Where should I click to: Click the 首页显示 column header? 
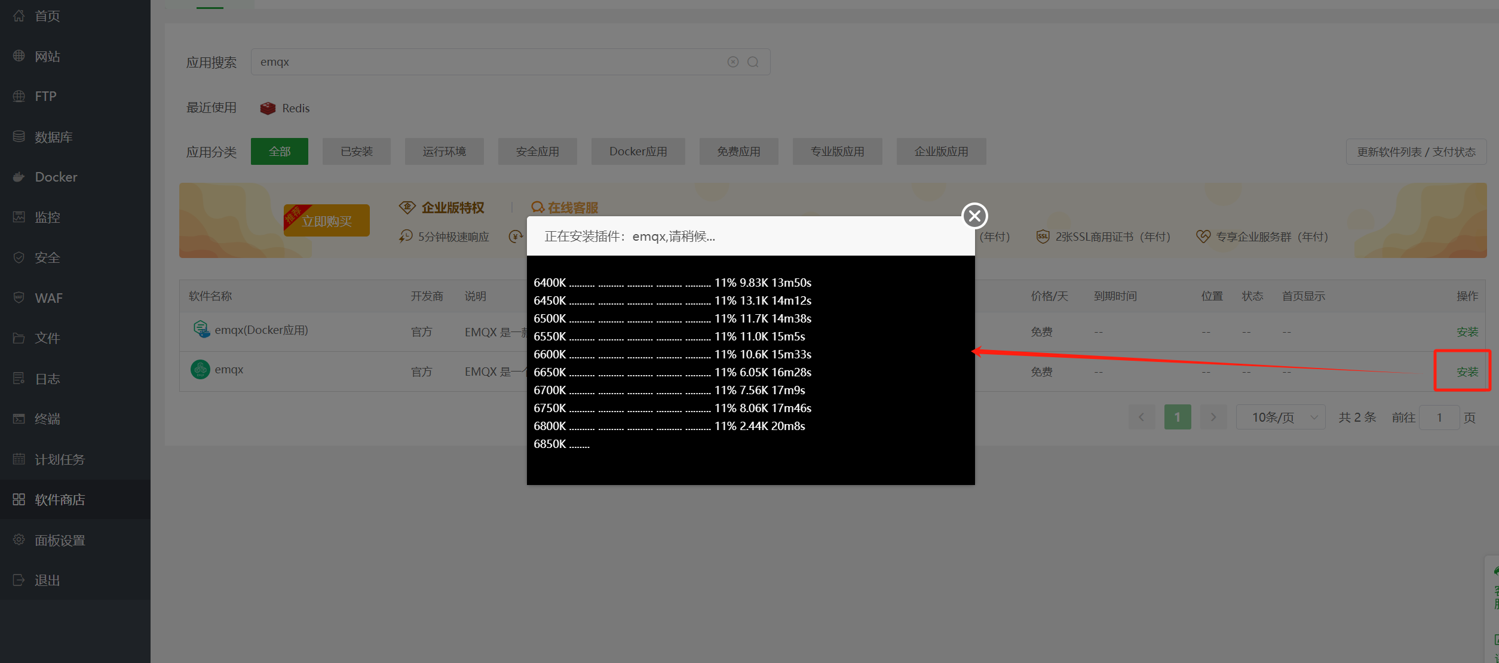point(1304,296)
